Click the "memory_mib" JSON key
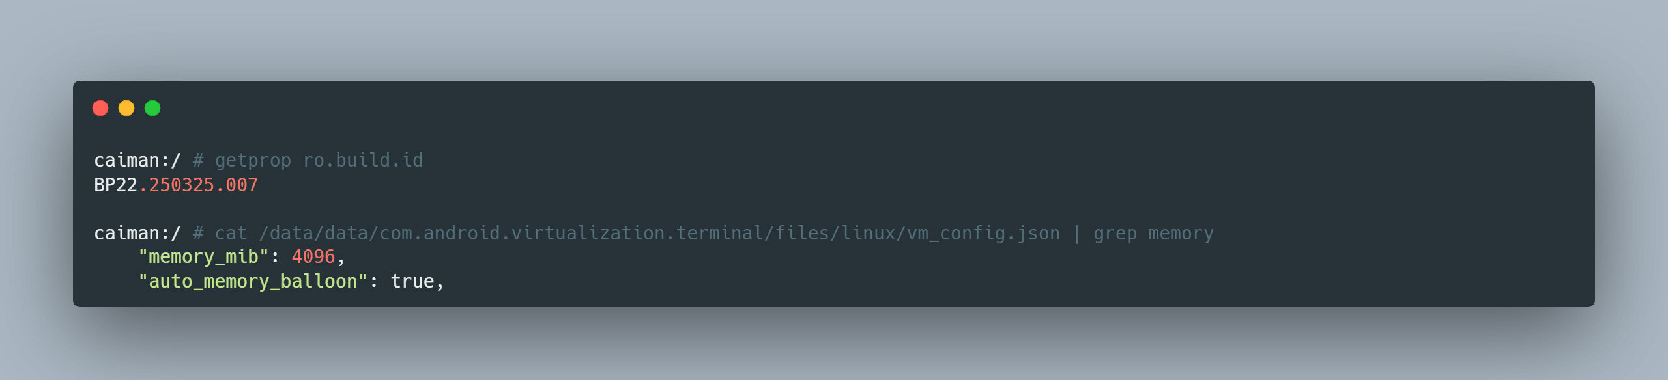Image resolution: width=1668 pixels, height=380 pixels. point(203,257)
